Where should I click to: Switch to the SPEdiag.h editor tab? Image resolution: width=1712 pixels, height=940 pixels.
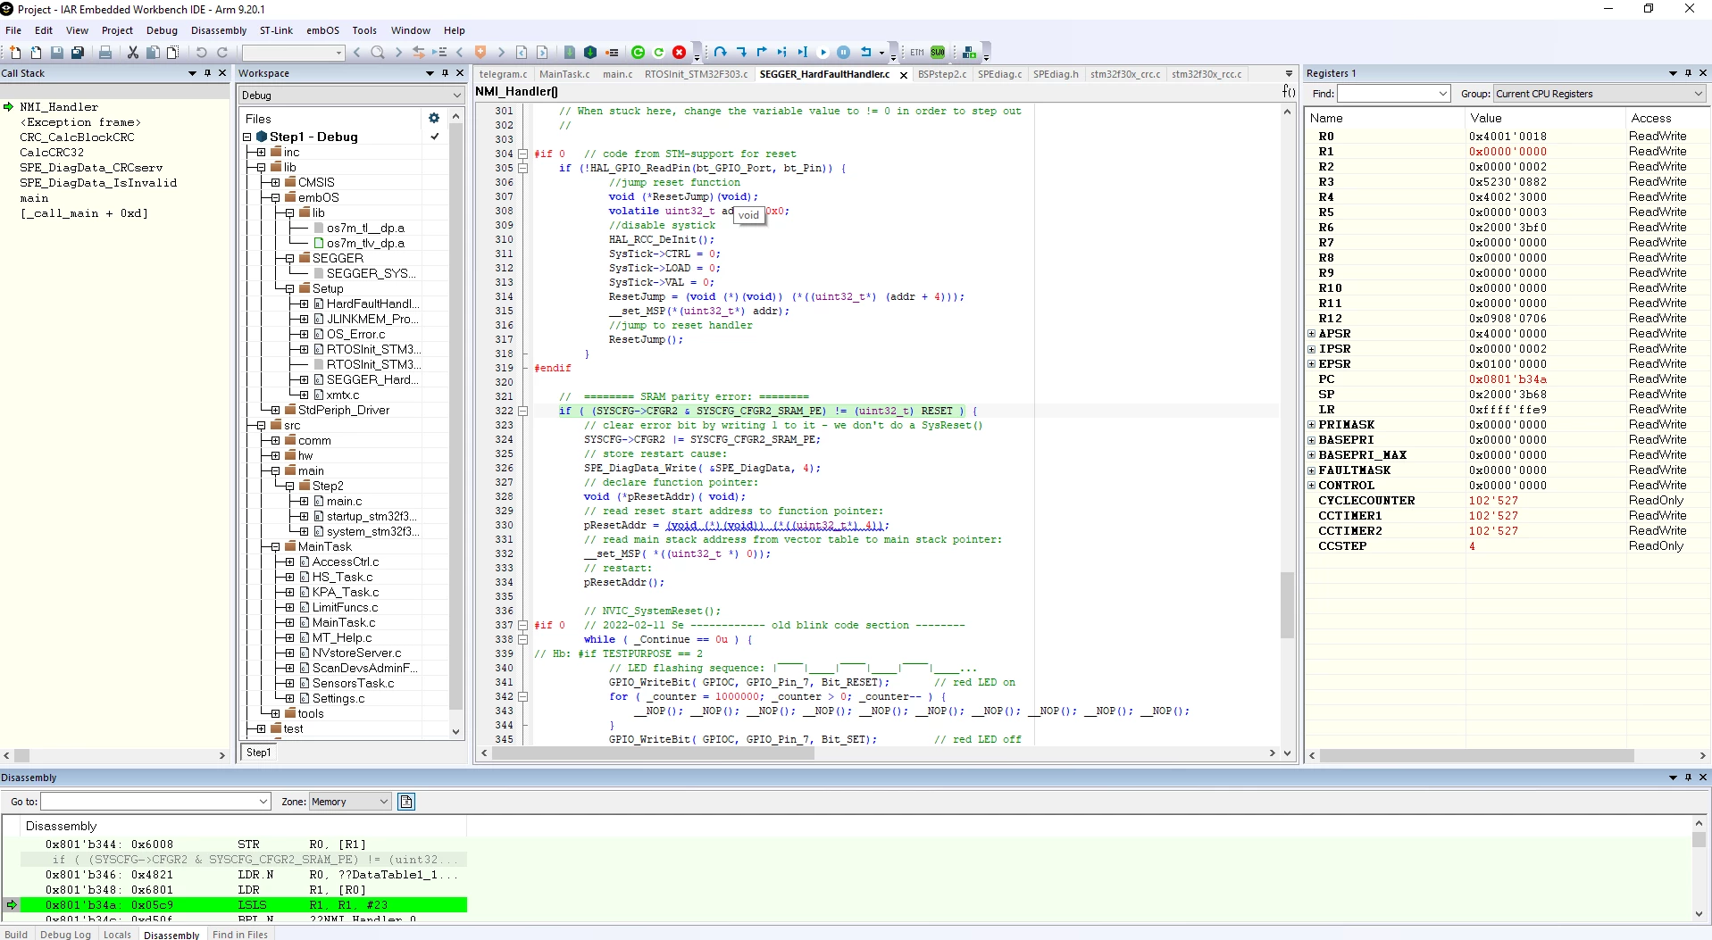[x=1056, y=74]
